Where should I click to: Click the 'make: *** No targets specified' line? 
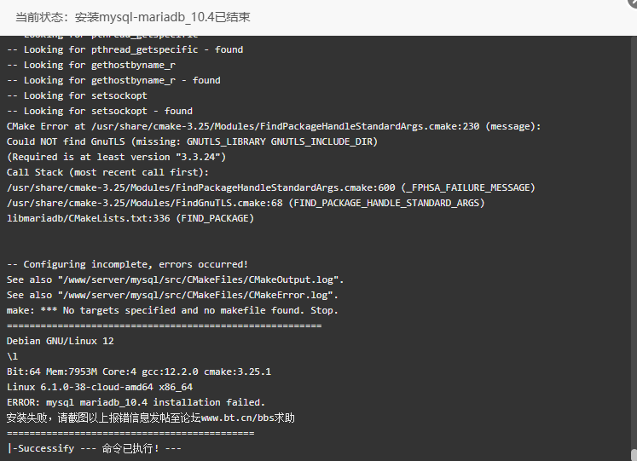click(x=172, y=310)
